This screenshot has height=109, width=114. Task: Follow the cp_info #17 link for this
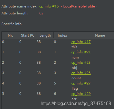[81, 42]
